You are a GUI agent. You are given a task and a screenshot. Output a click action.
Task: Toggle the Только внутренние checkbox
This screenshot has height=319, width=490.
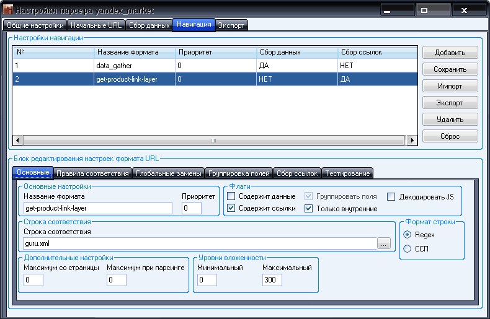click(x=309, y=208)
